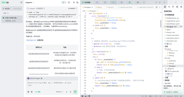Open the document view tab icon in top bar
184x97 pixels.
[97, 2]
